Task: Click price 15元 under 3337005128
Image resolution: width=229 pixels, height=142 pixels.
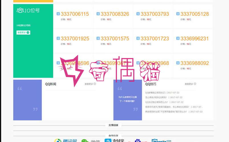Action: pos(189,19)
